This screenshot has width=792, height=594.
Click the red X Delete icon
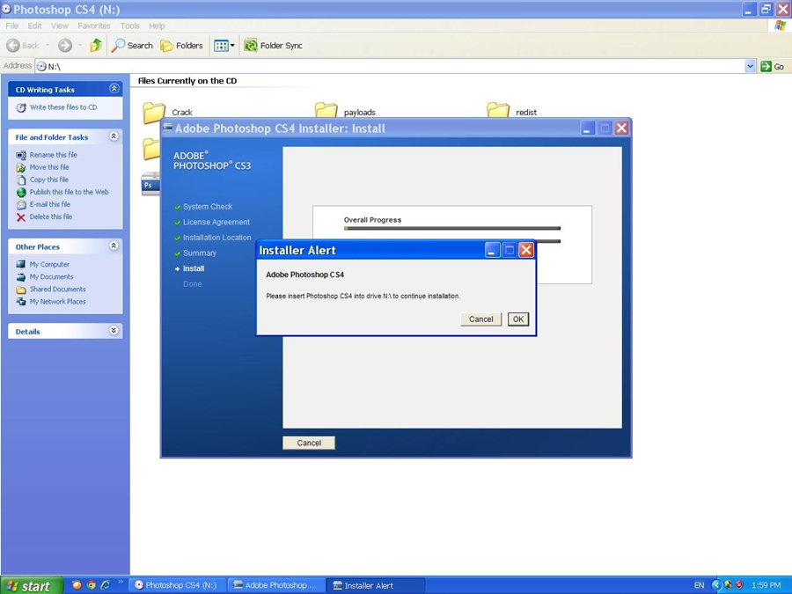[21, 217]
